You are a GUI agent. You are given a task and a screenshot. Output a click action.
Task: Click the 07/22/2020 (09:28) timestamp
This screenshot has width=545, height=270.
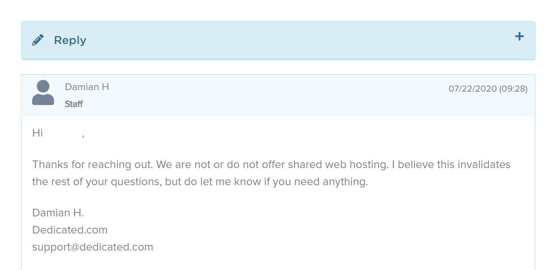click(x=488, y=89)
